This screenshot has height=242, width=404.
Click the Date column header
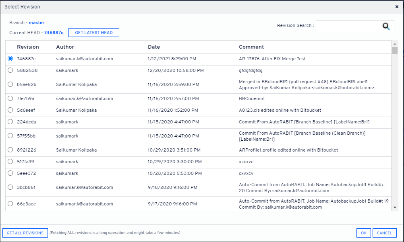pos(154,47)
